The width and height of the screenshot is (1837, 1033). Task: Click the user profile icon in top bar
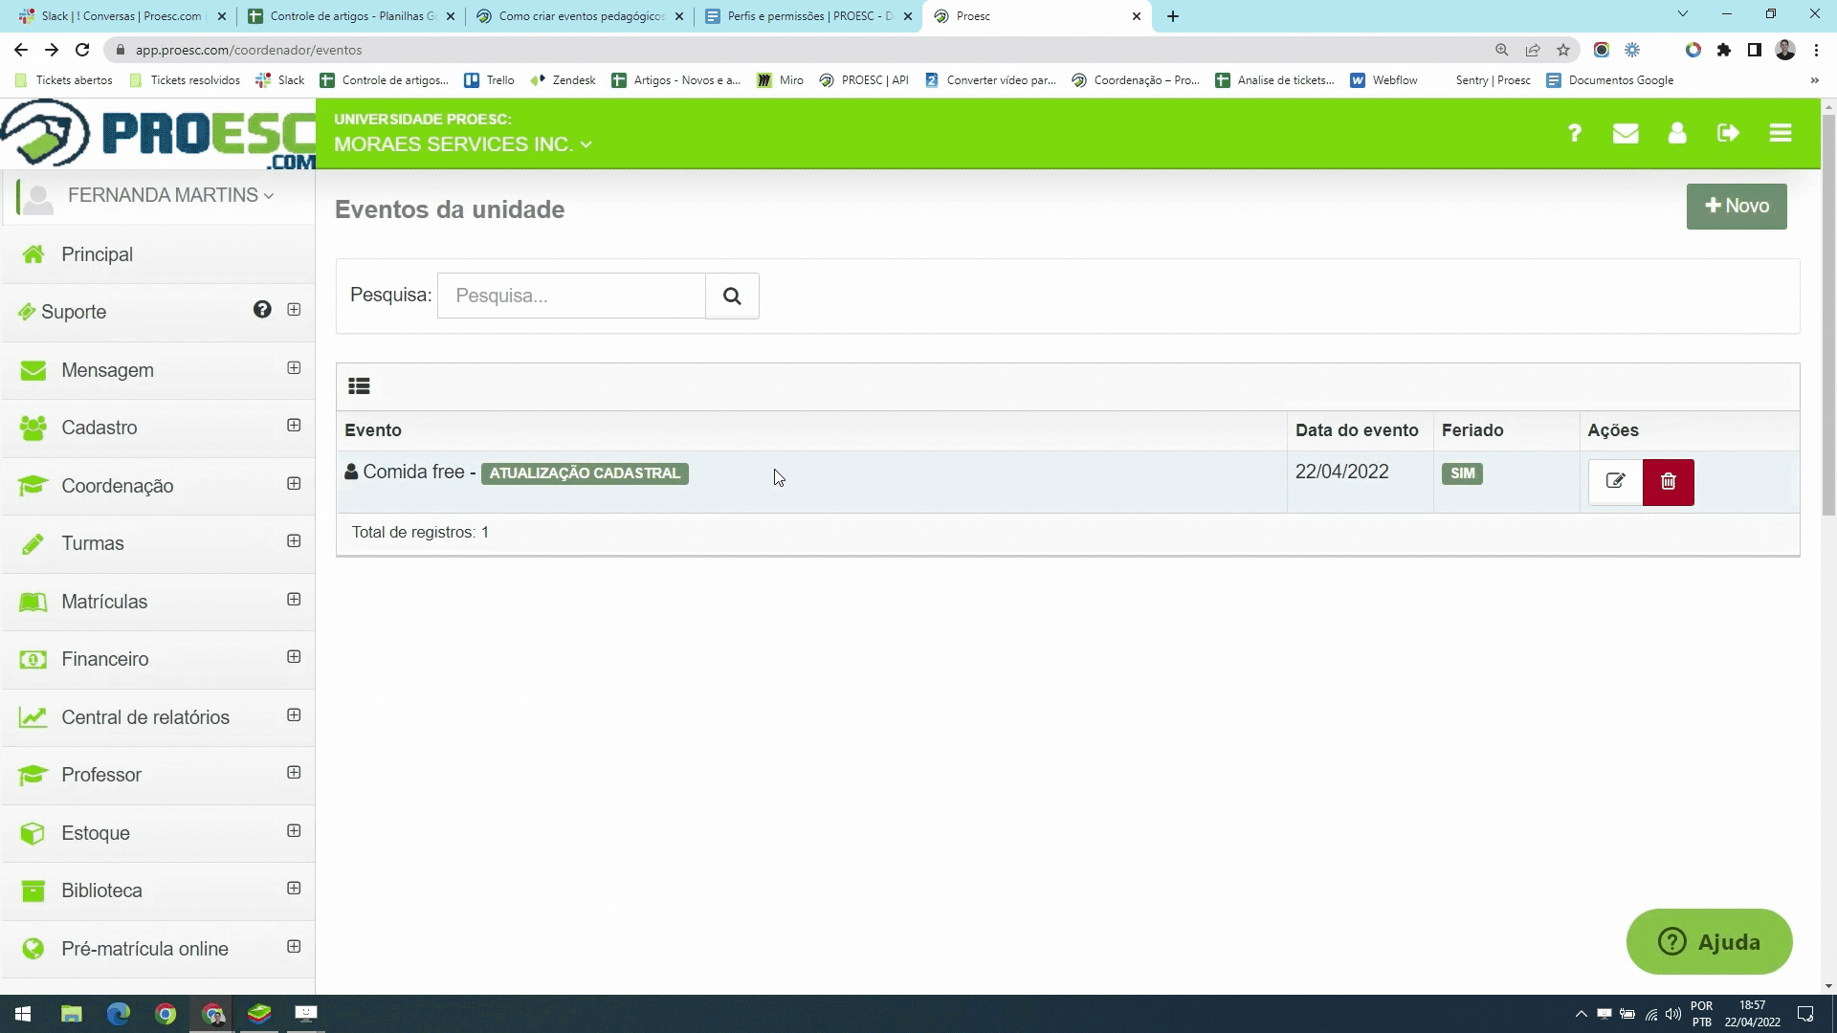coord(1677,134)
